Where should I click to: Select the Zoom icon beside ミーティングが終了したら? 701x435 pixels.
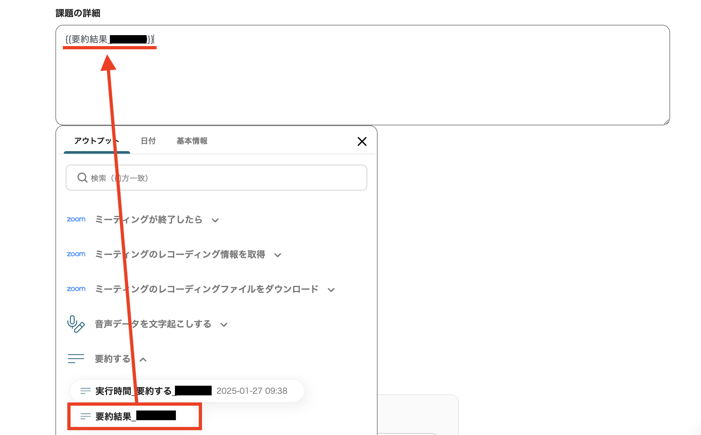coord(76,219)
